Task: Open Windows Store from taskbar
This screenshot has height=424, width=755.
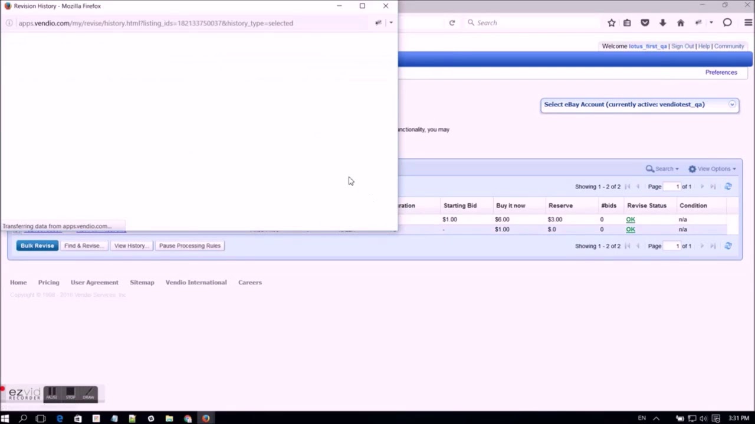Action: coord(78,418)
